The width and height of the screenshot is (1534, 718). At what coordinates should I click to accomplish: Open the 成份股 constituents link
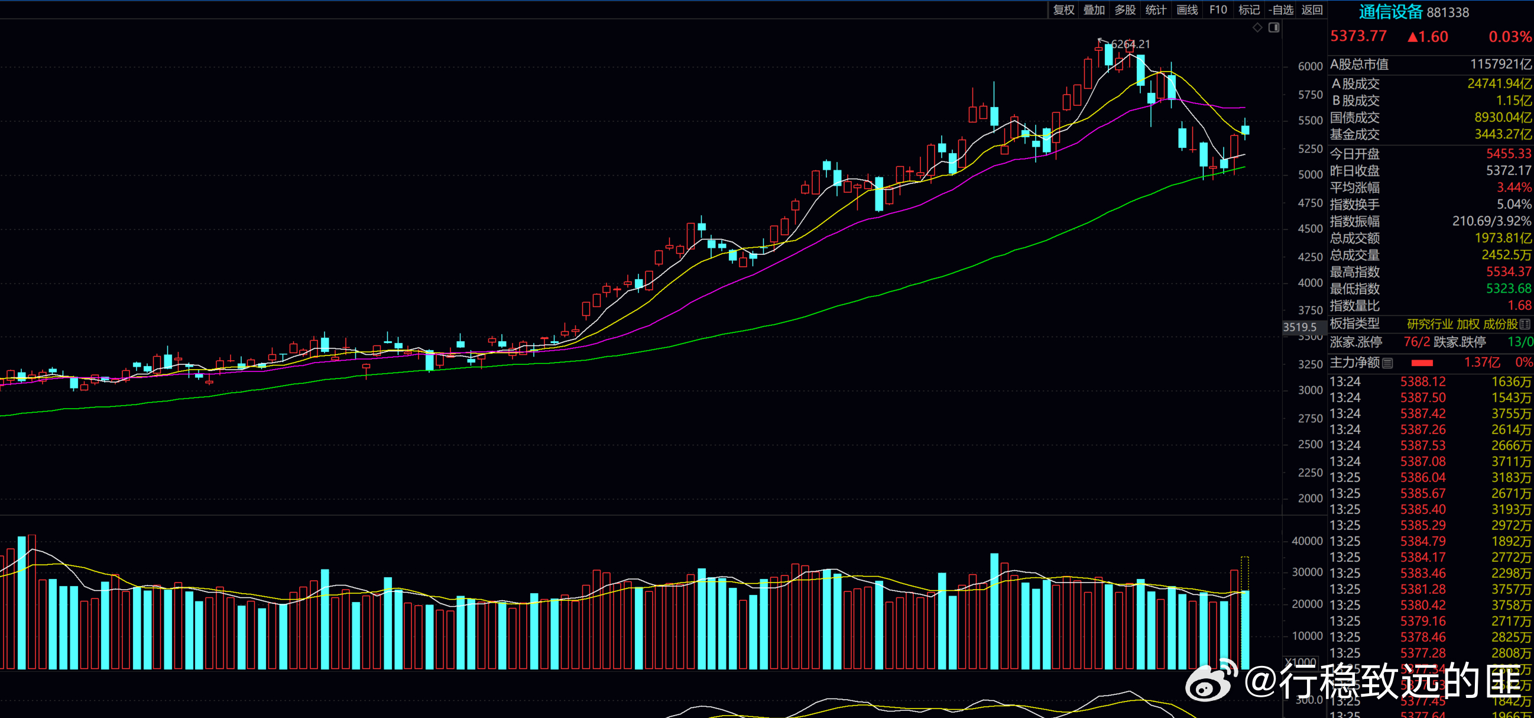tap(1500, 324)
